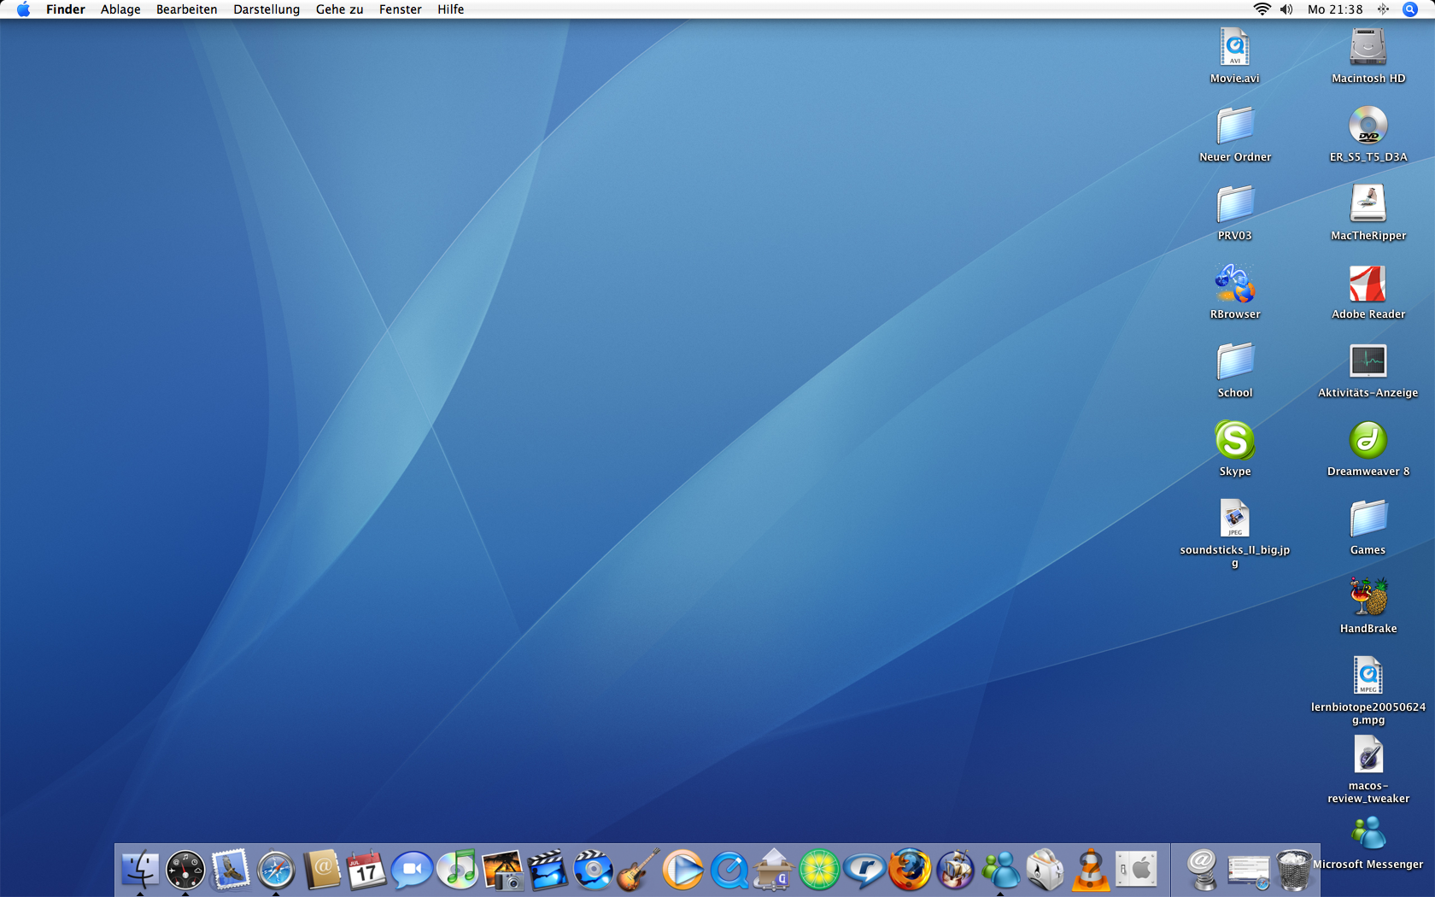
Task: Launch Toast Titanium from the dock
Action: (1045, 871)
